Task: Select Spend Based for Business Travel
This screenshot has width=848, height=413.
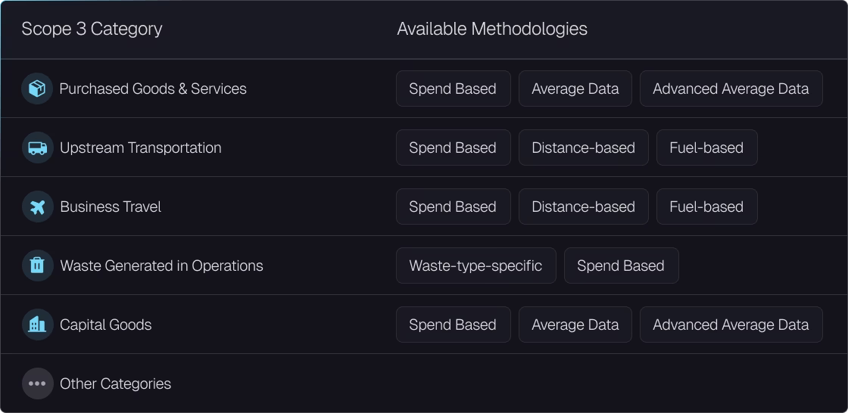Action: click(454, 206)
